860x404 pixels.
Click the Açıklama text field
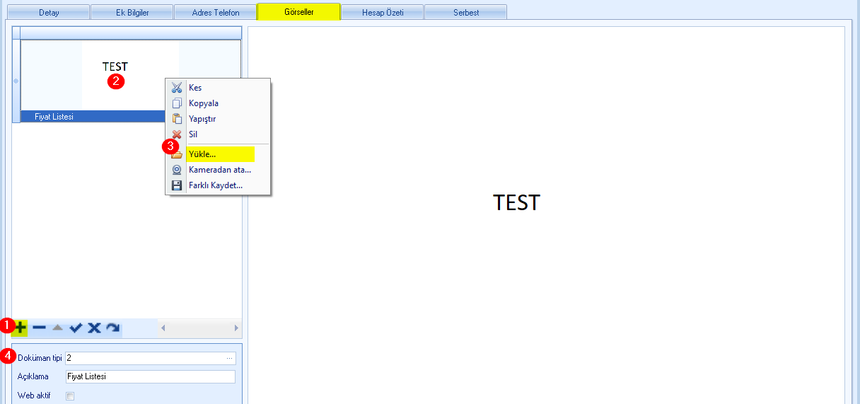(x=150, y=376)
